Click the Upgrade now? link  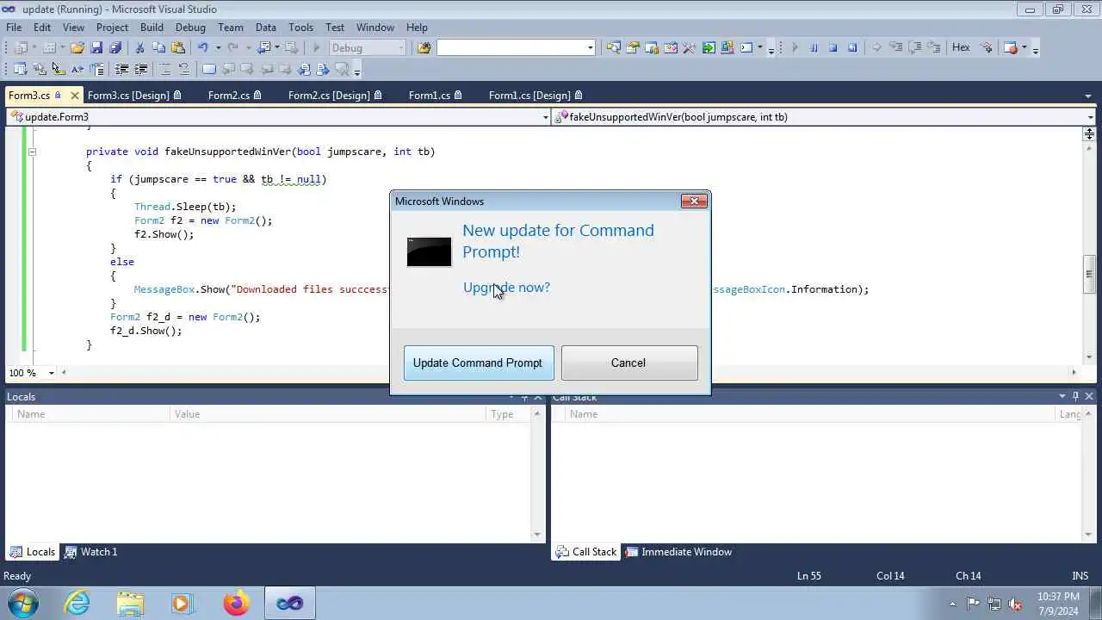click(x=506, y=288)
